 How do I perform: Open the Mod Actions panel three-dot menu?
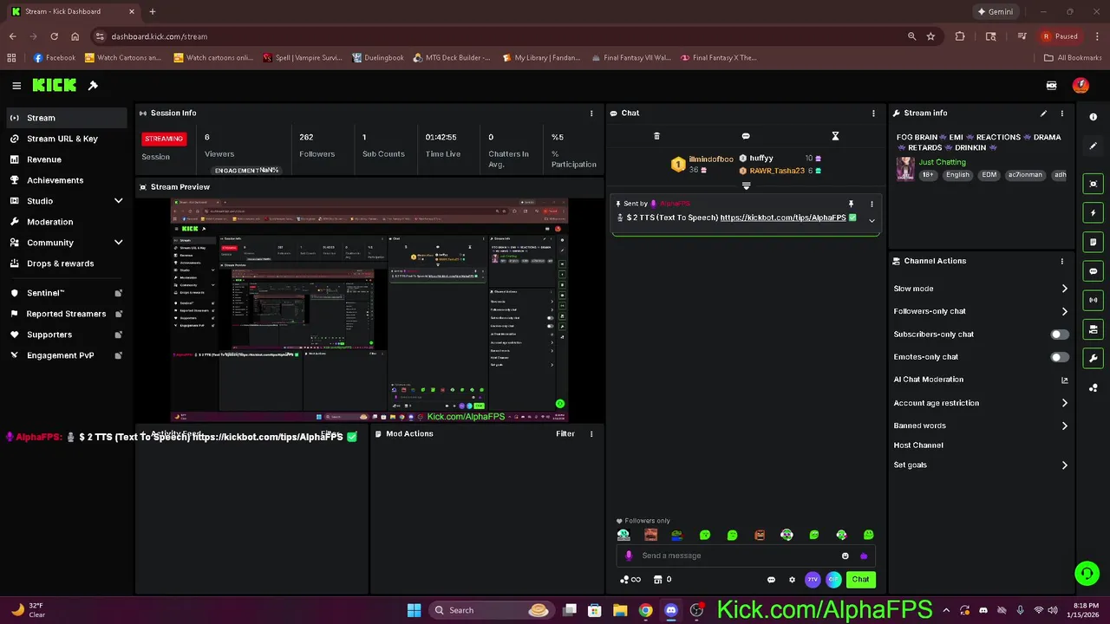pos(591,434)
